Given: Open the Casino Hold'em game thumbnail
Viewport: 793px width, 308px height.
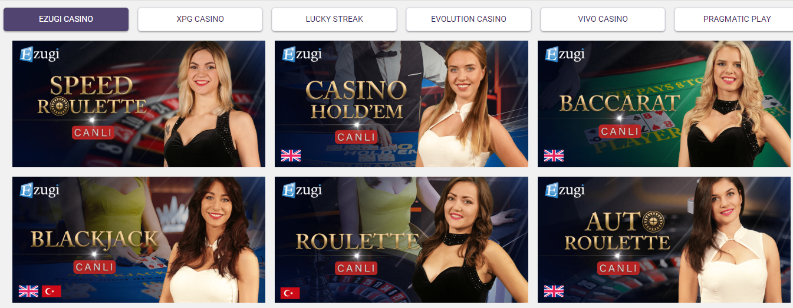Looking at the screenshot, I should 402,104.
